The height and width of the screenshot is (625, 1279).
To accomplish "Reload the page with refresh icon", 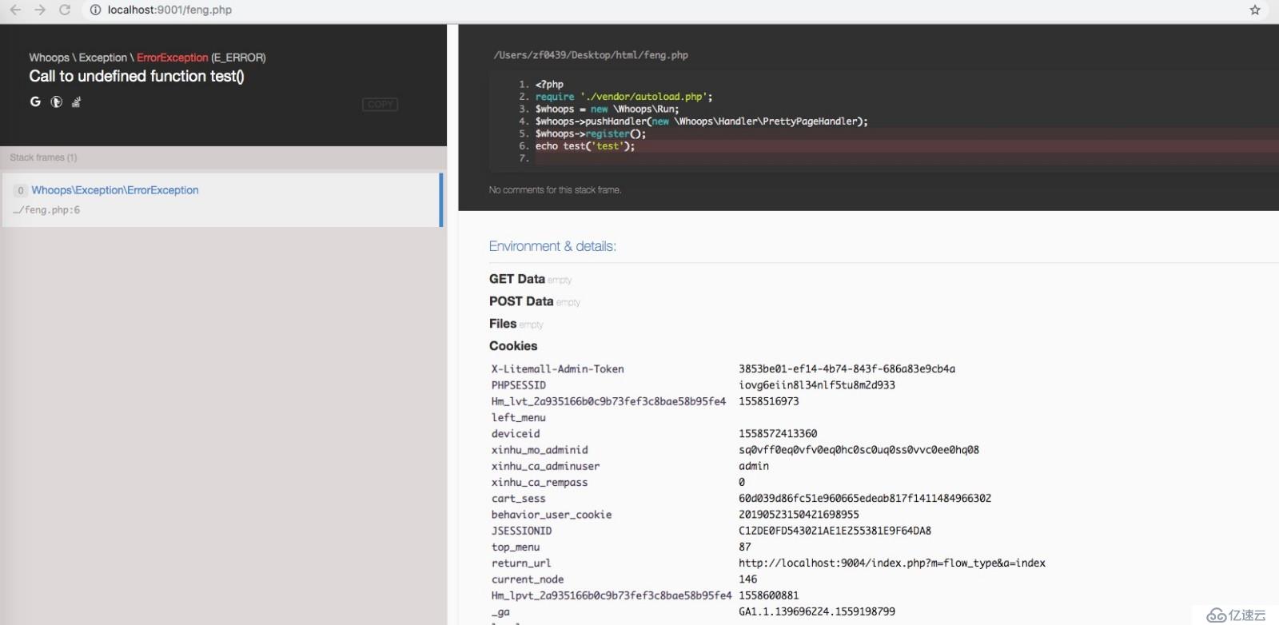I will click(x=65, y=10).
